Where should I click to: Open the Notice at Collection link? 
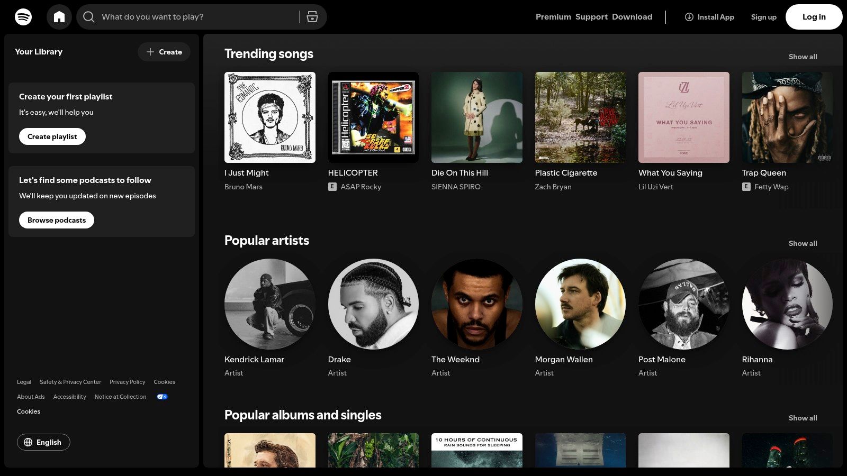(120, 396)
